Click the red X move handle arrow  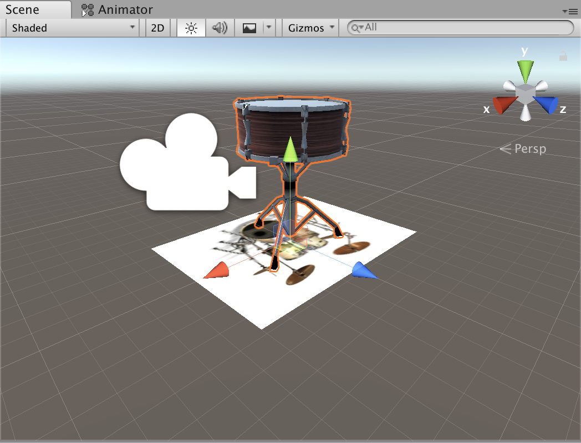click(216, 271)
